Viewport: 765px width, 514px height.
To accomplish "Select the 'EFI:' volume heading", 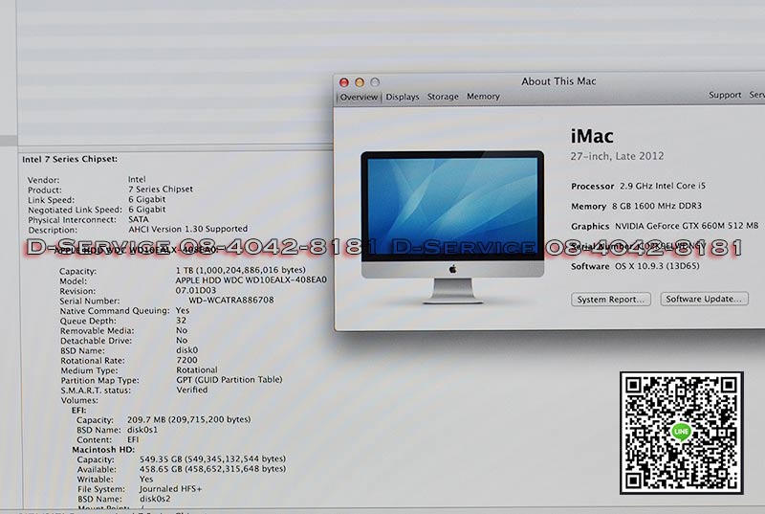I will coord(79,410).
